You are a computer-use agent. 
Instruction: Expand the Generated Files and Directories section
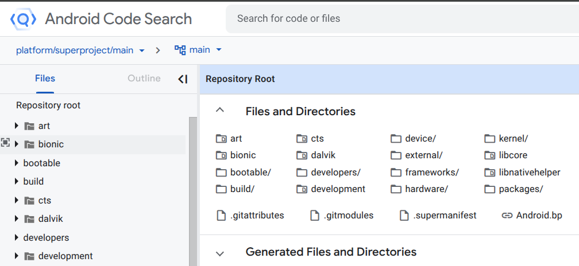(219, 253)
